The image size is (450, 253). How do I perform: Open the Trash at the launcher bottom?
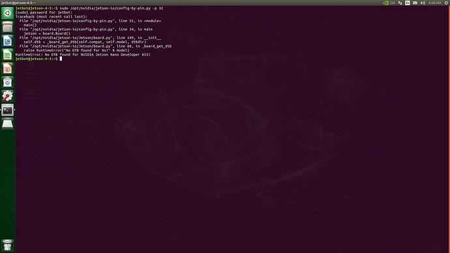[x=7, y=246]
